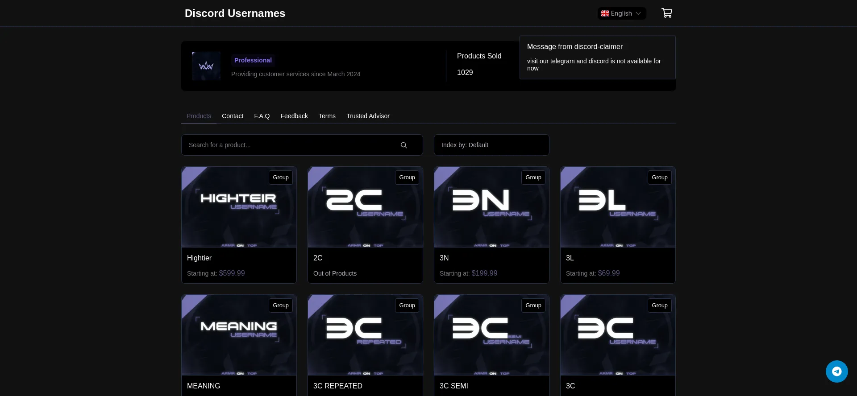Click the Group badge on 3N card
The width and height of the screenshot is (857, 396).
point(533,177)
